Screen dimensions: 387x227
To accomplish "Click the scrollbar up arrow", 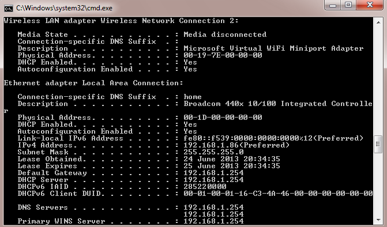I will [x=378, y=22].
